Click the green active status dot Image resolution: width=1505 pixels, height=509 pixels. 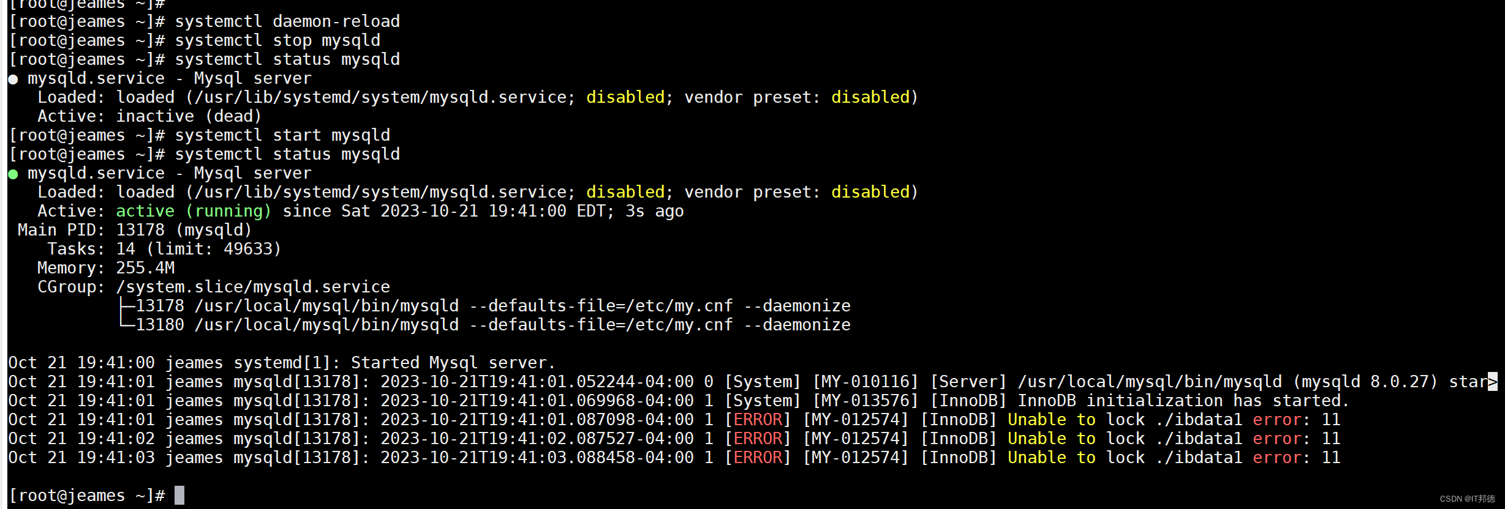point(13,174)
